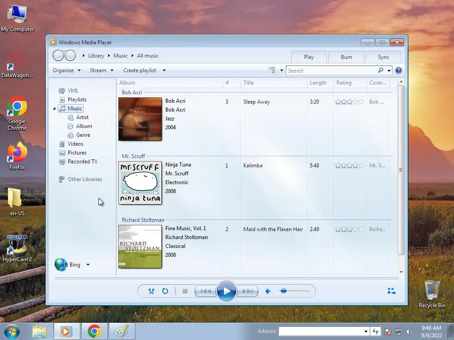Click Library in the breadcrumb
454x340 pixels.
(x=96, y=56)
